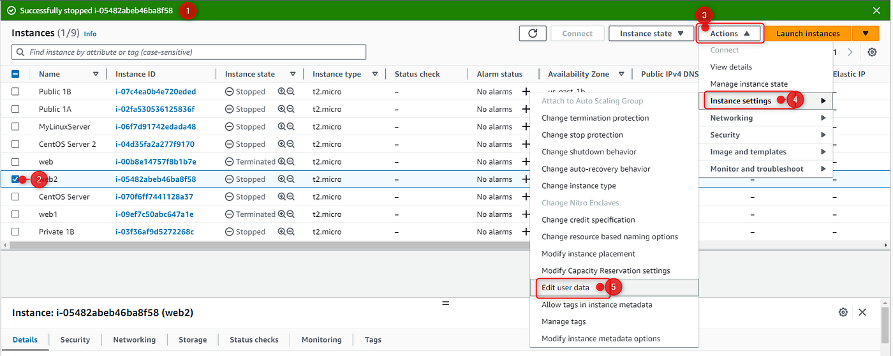Zoom out on terminated web instance state
Screen dimensions: 893x356
point(291,162)
